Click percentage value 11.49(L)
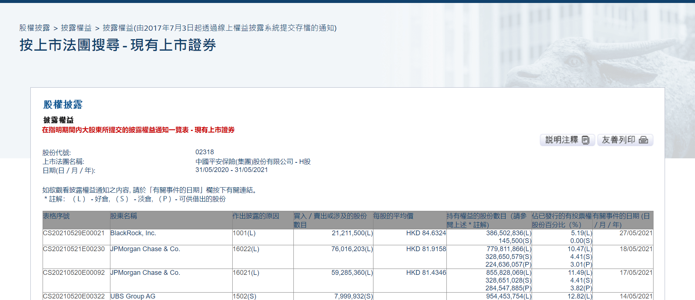The height and width of the screenshot is (300, 695). coord(580,273)
